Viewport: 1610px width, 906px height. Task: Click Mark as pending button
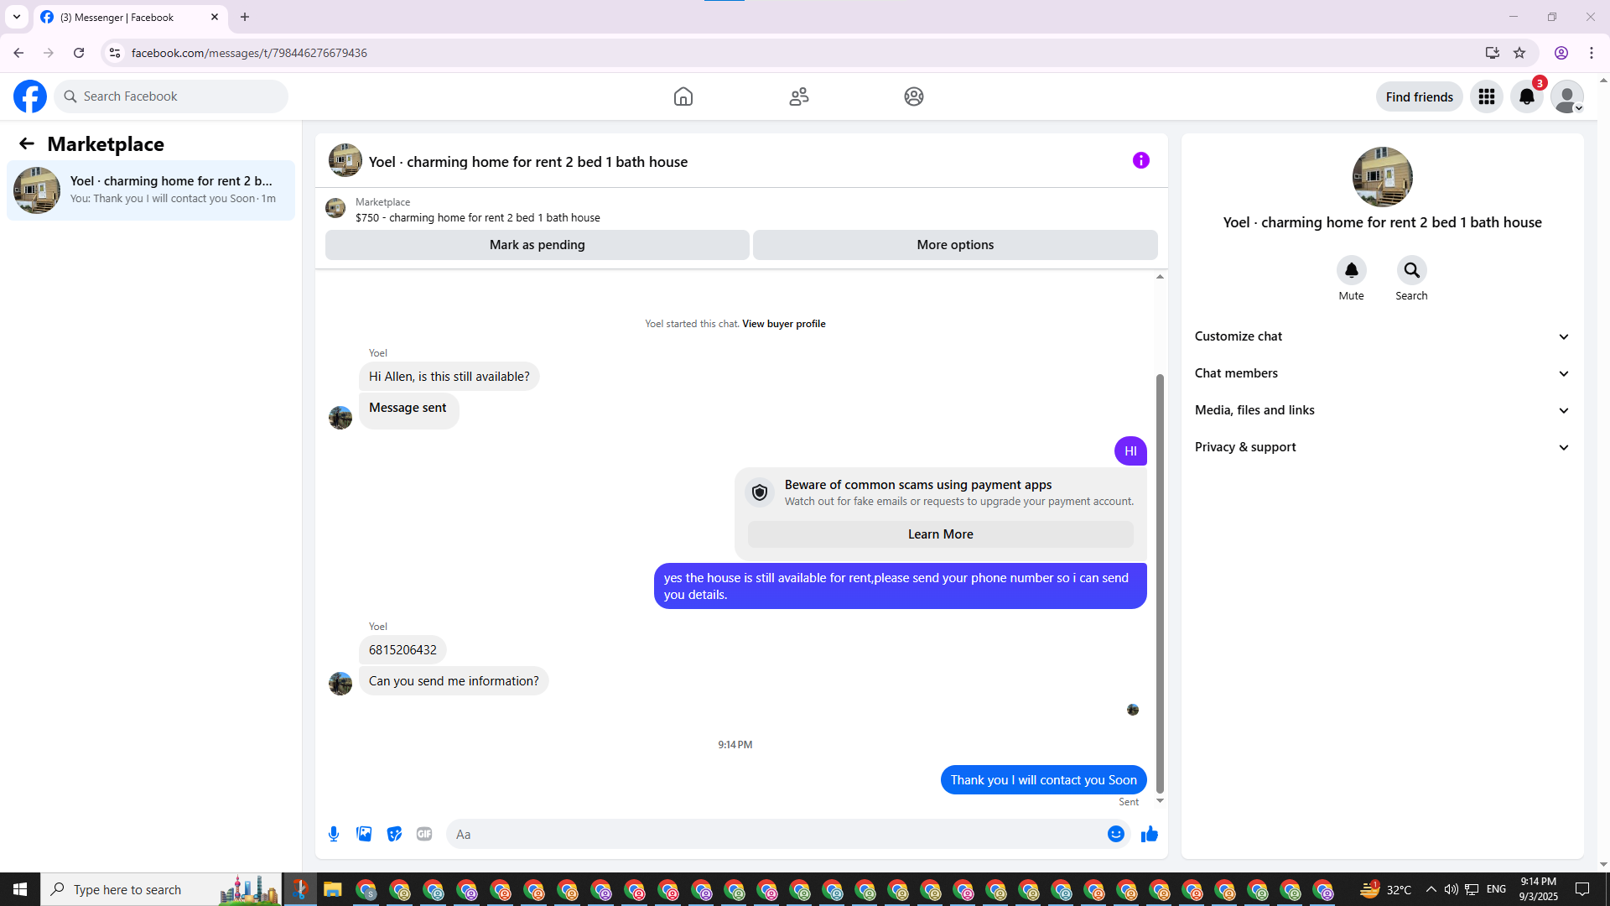tap(537, 245)
